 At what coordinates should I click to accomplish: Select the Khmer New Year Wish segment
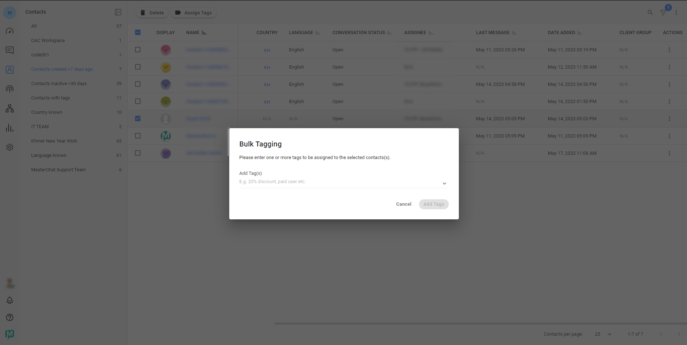pos(76,141)
